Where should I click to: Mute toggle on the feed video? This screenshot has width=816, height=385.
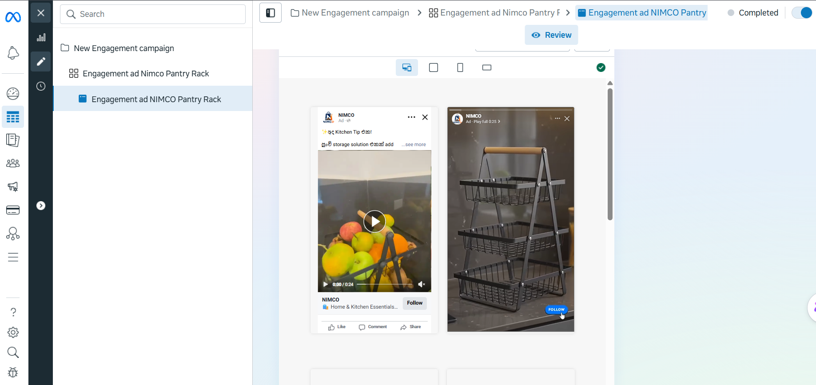pos(422,284)
